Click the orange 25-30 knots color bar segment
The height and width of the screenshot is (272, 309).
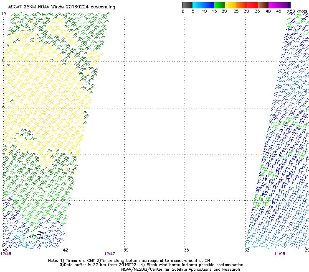coord(241,5)
